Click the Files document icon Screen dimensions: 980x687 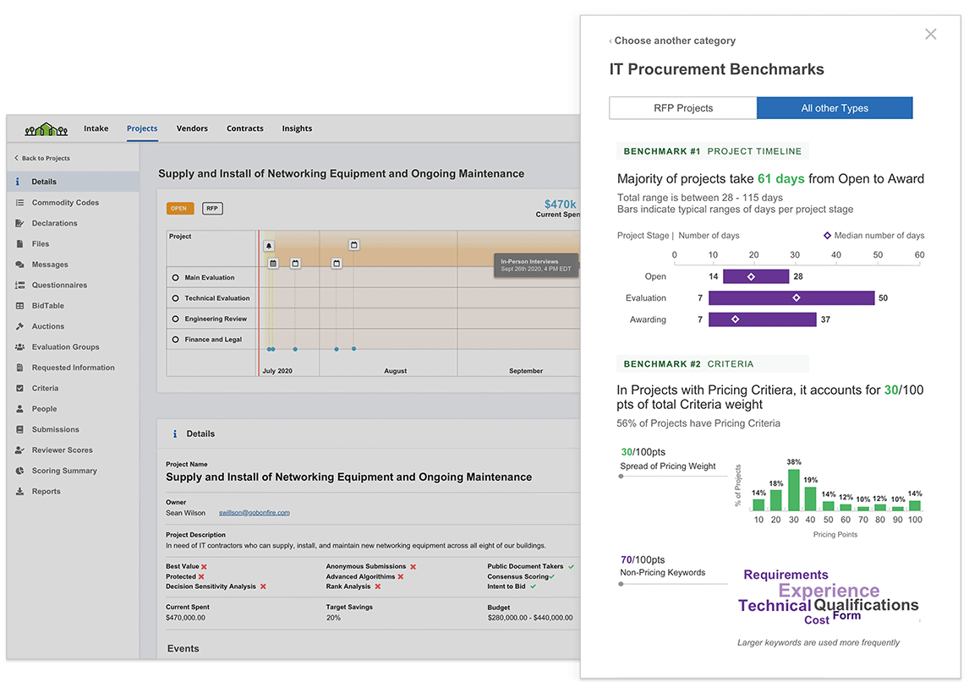click(19, 244)
